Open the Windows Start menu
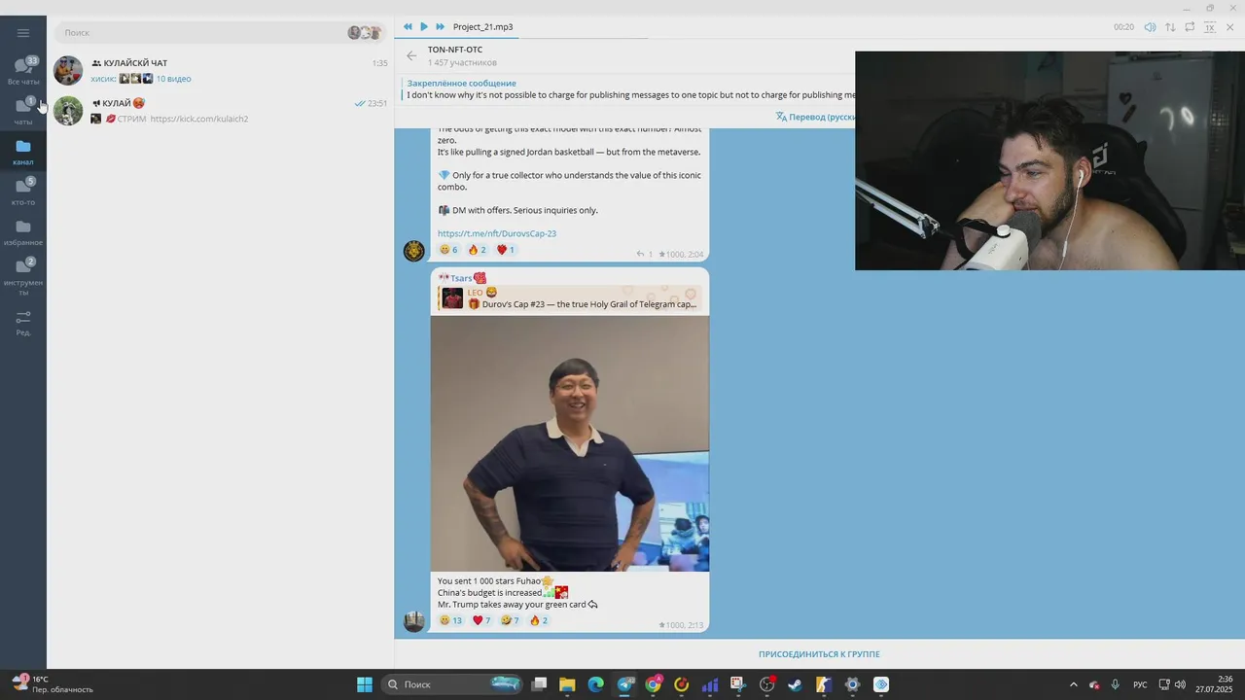Screen dimensions: 1245x700 coord(365,684)
